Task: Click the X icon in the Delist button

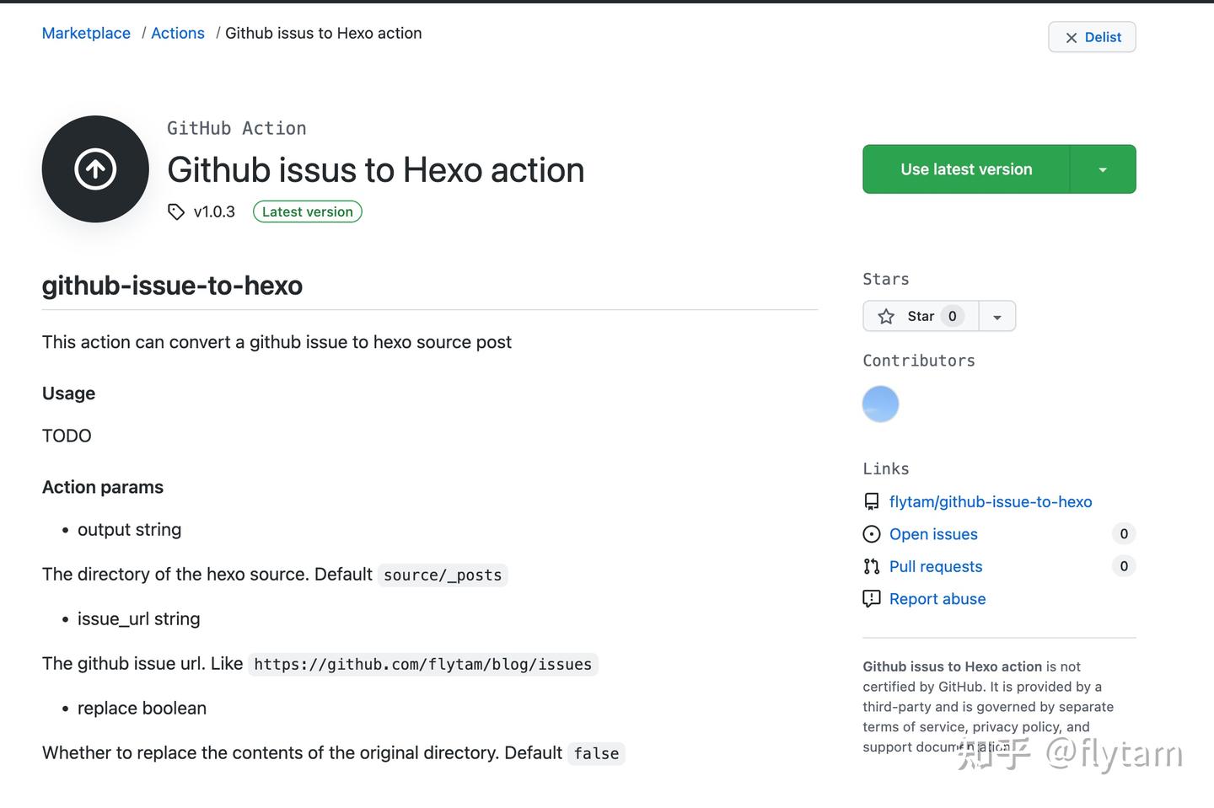Action: (1072, 38)
